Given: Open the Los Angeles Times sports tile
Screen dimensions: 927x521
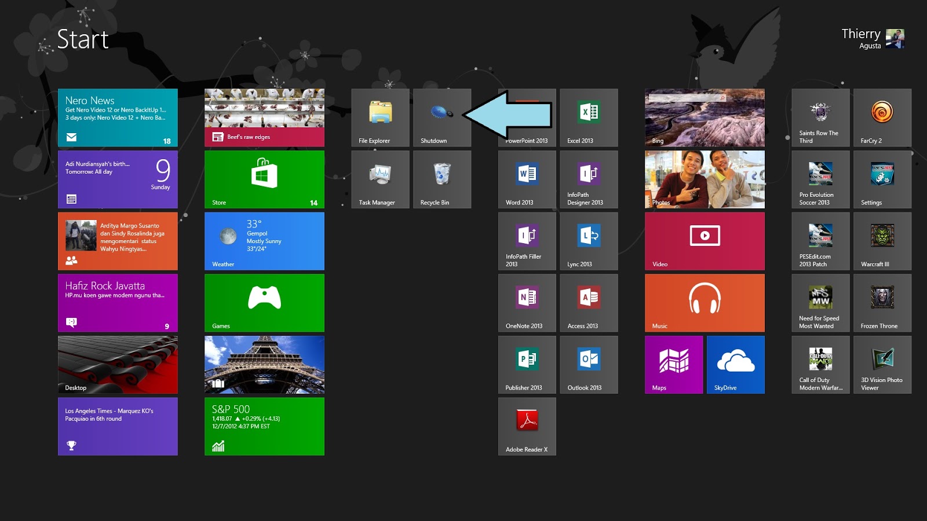Looking at the screenshot, I should click(118, 426).
